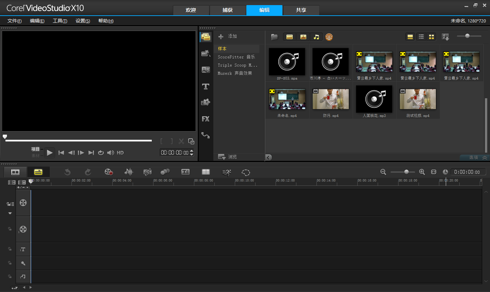Image resolution: width=490 pixels, height=292 pixels.
Task: Click the import media files folder icon
Action: point(275,37)
